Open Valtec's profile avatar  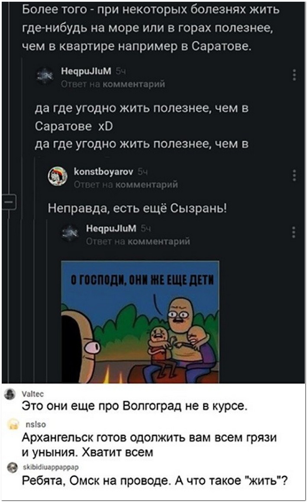(10, 394)
